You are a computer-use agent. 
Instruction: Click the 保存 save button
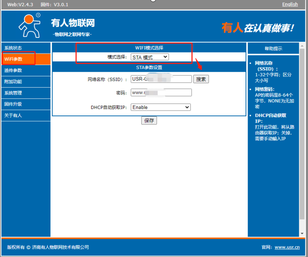click(149, 120)
